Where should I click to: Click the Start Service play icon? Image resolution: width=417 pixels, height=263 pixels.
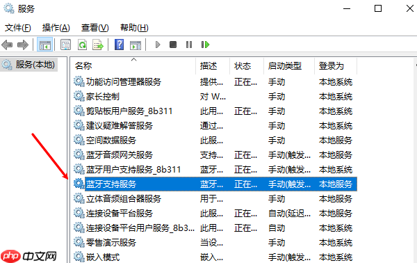click(158, 45)
